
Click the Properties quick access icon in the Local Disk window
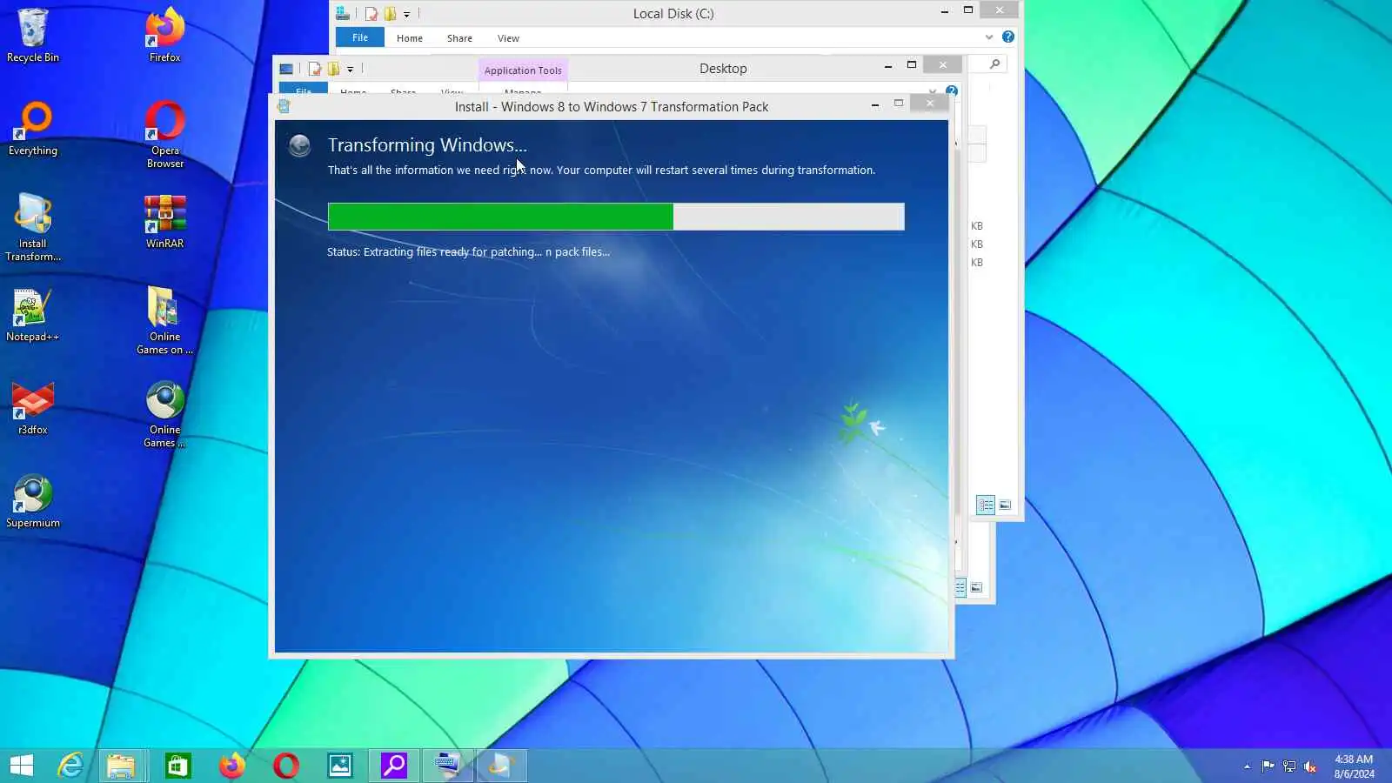371,14
